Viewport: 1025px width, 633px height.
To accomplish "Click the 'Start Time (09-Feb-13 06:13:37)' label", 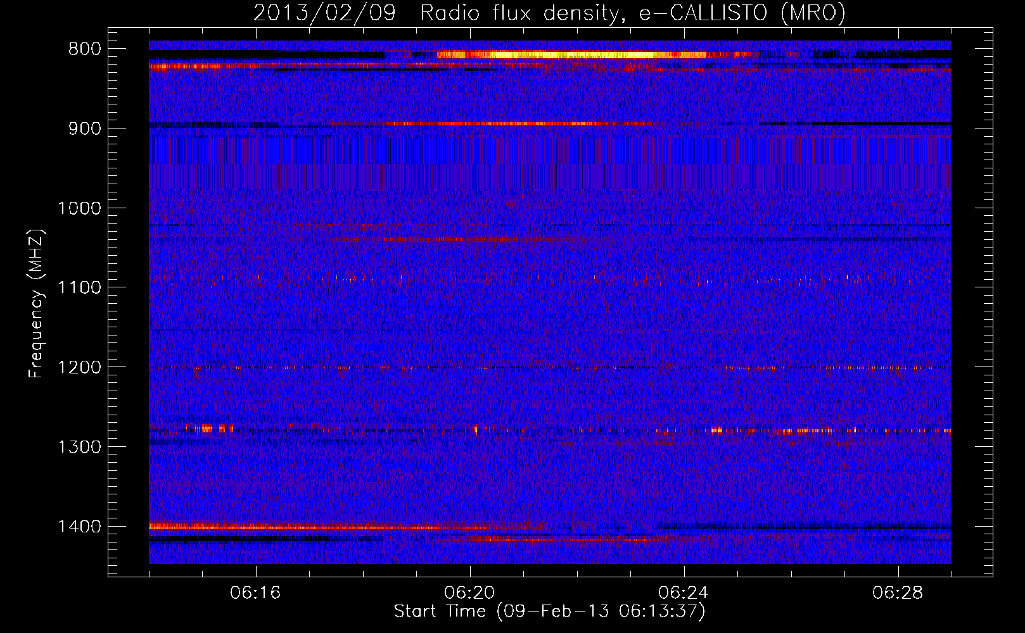I will [x=549, y=611].
